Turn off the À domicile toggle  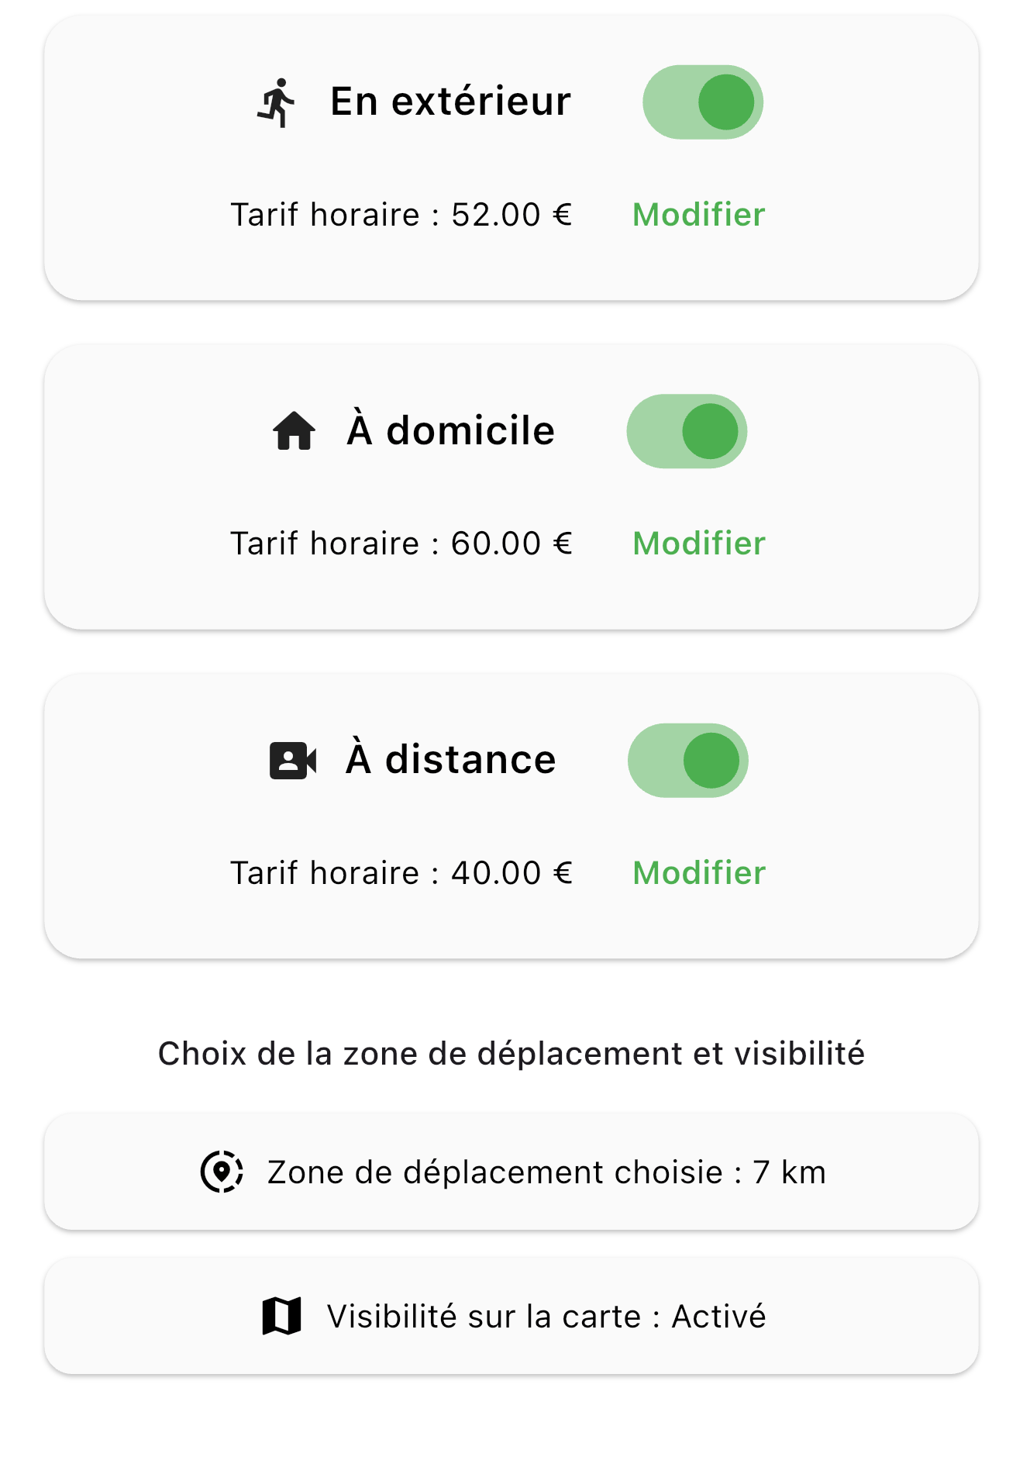pos(687,431)
